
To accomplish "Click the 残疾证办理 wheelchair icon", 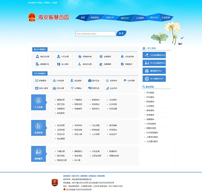I will coord(80,64).
